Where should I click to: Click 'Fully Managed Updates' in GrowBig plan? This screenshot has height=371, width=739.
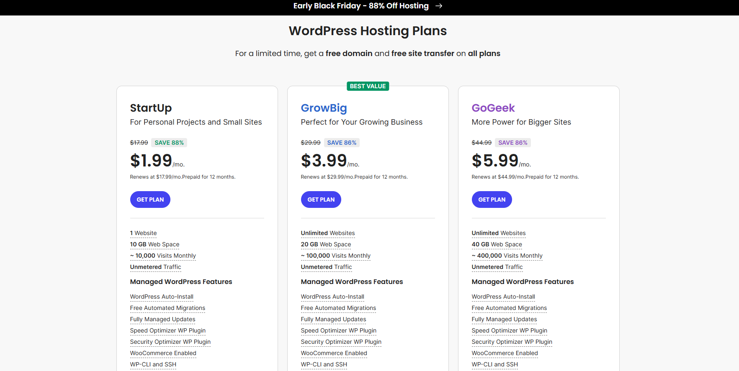[333, 319]
